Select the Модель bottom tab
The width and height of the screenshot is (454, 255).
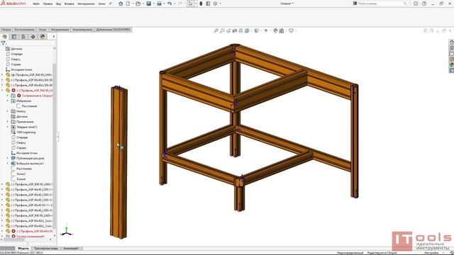tap(23, 248)
